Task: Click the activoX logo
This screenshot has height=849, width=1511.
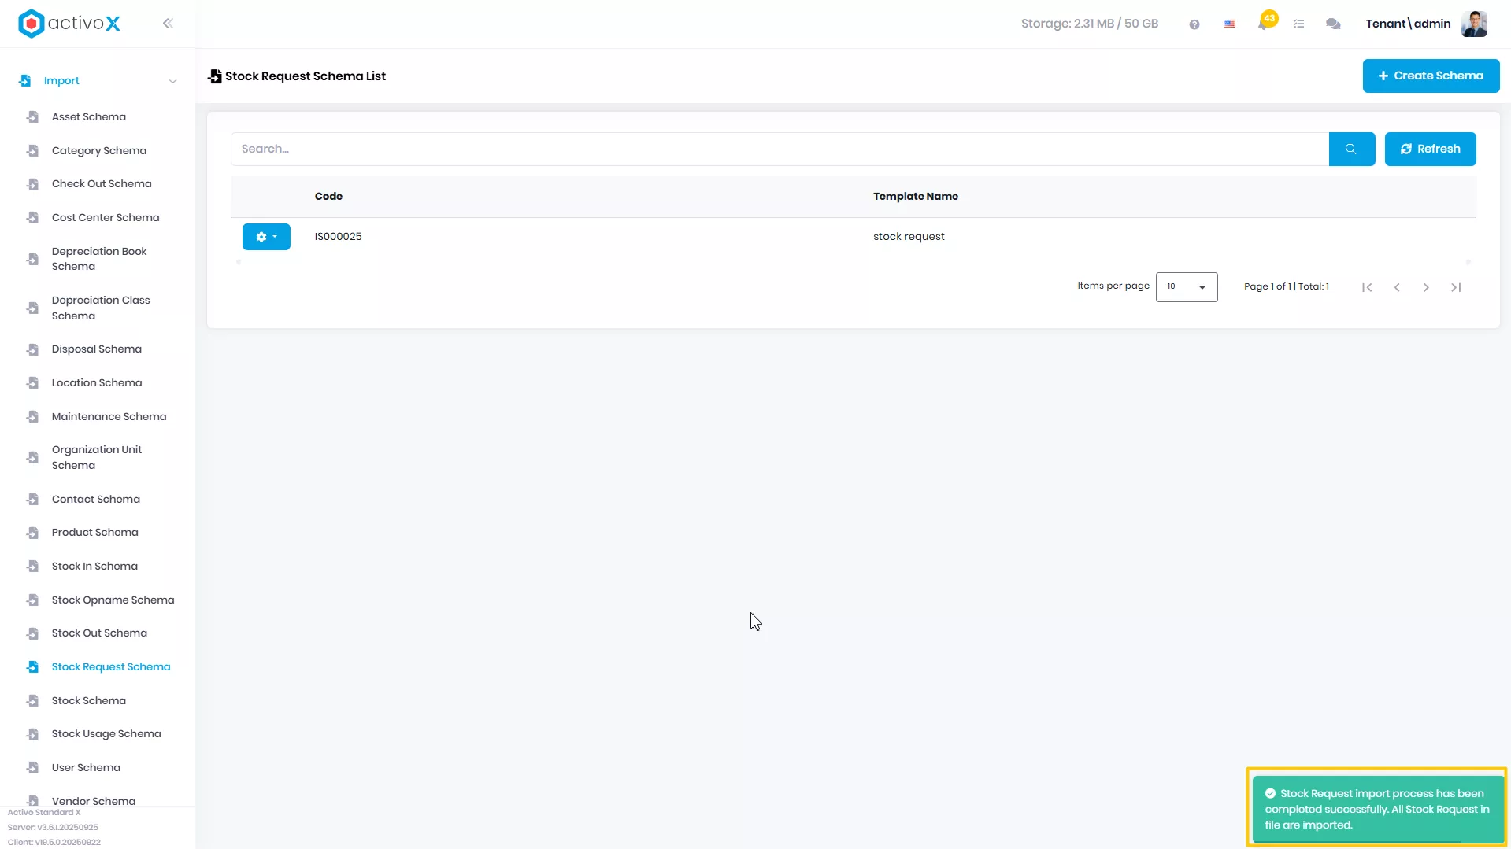Action: pos(69,24)
